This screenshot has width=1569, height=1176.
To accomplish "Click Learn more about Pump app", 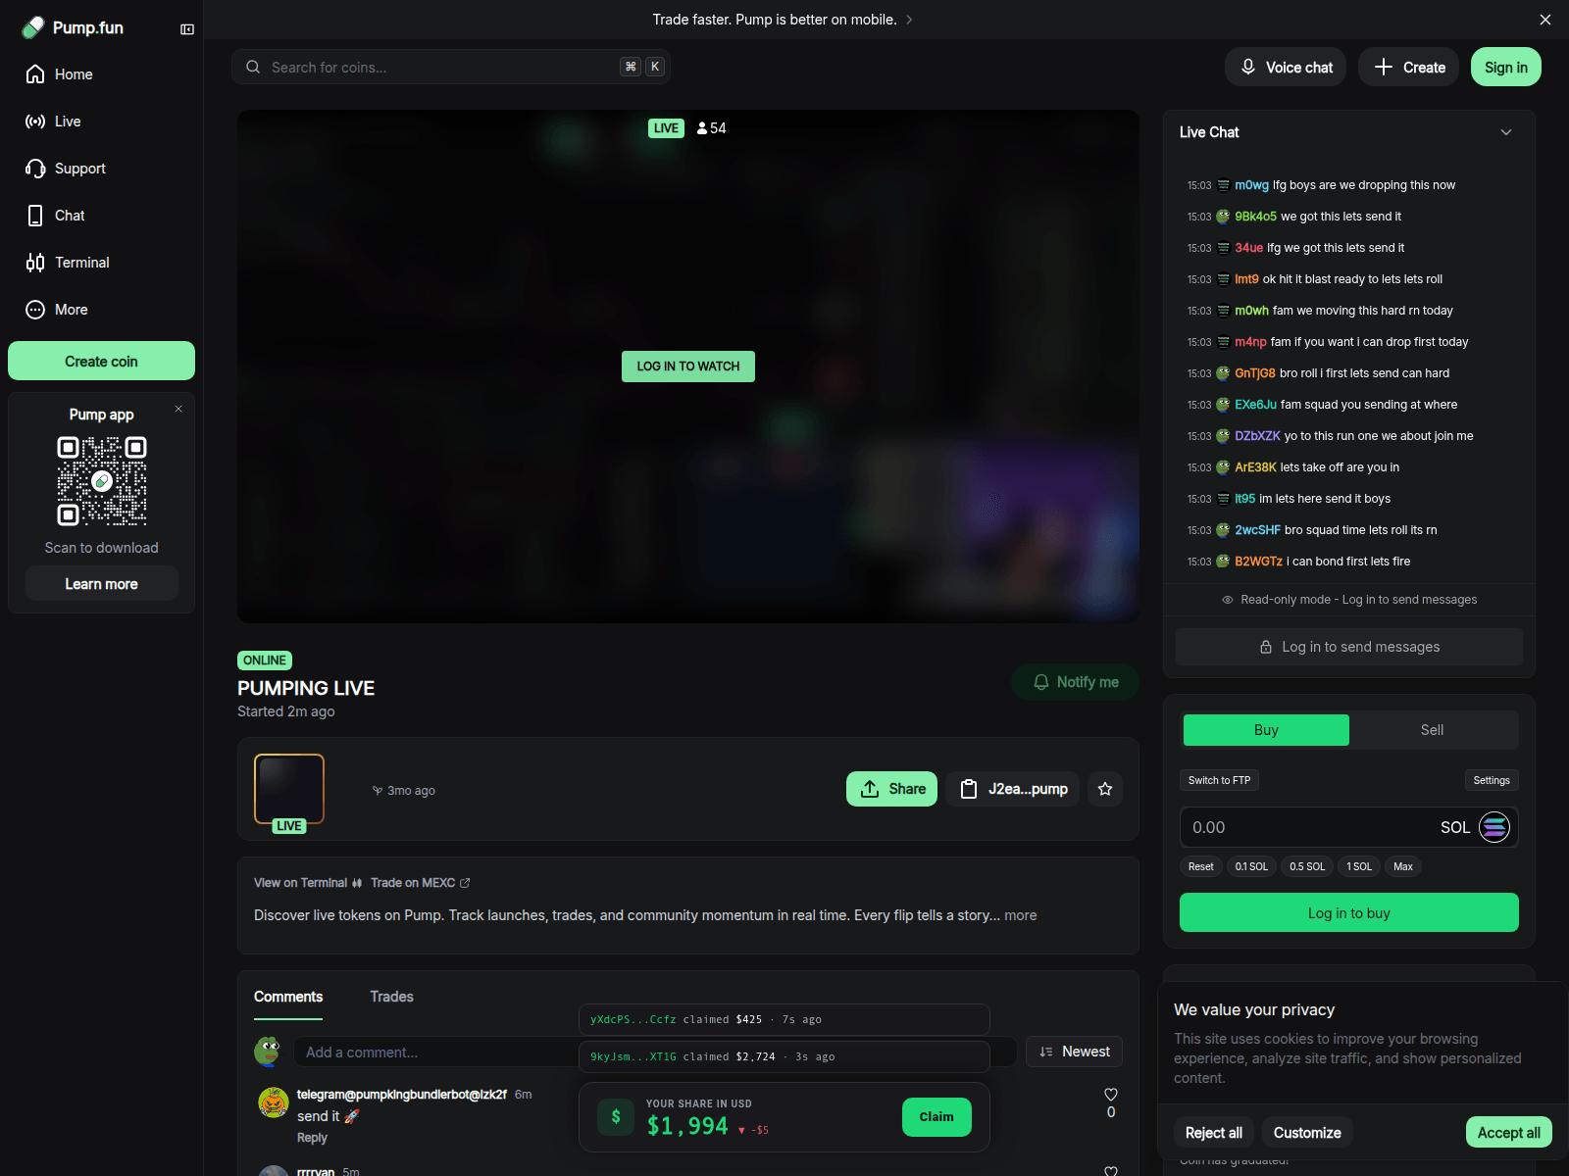I will coord(101,584).
